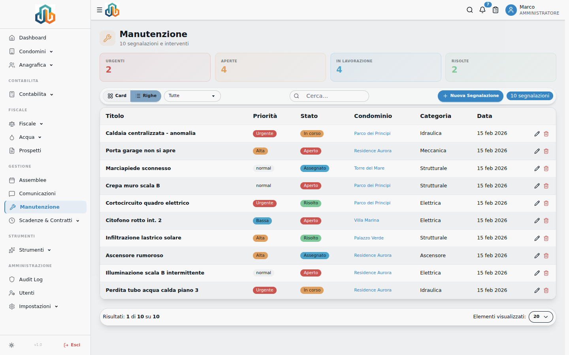Delete Marciapiede sconnesso with trash icon
569x355 pixels.
click(x=546, y=168)
